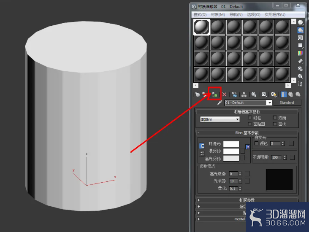Click the 环境光 ambient color swatch
This screenshot has height=232, width=309.
click(x=231, y=144)
